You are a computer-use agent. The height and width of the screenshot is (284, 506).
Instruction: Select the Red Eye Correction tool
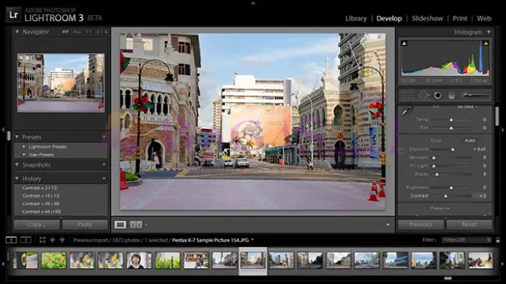[x=438, y=95]
